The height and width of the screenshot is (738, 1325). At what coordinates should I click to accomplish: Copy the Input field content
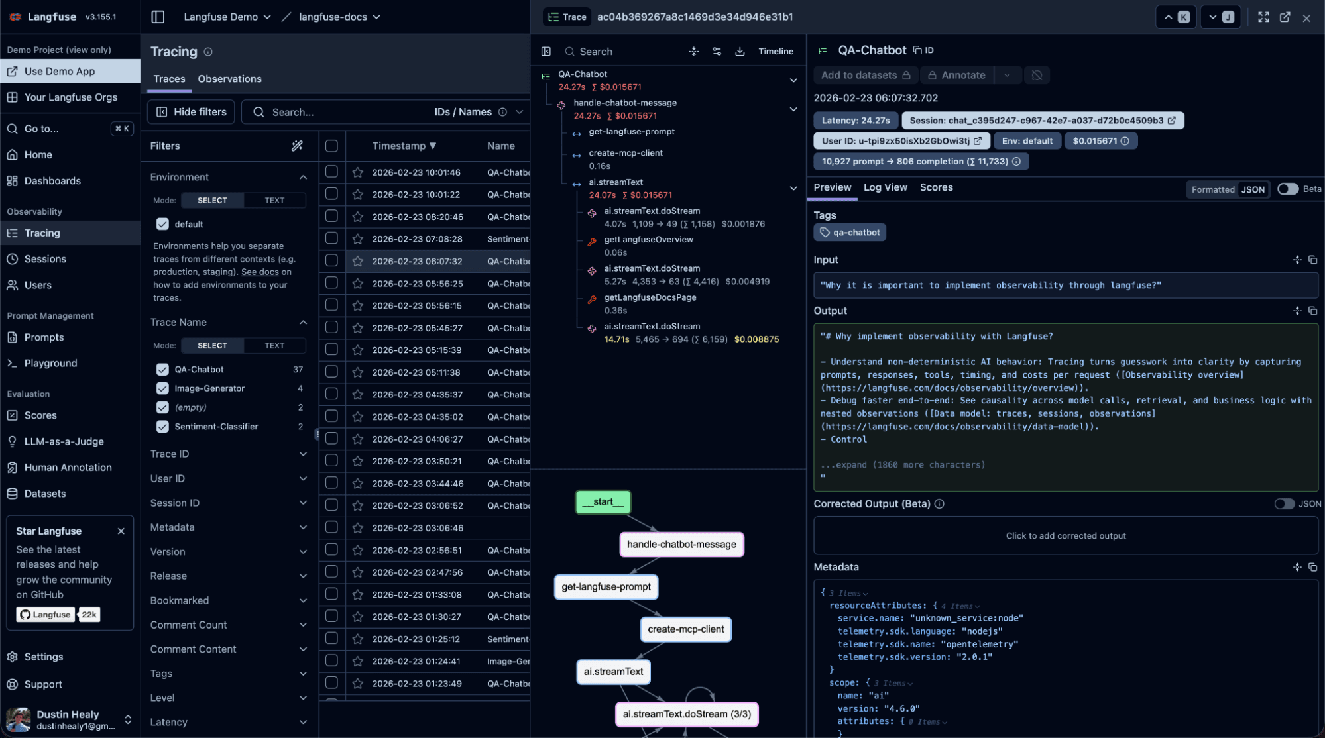click(1312, 260)
